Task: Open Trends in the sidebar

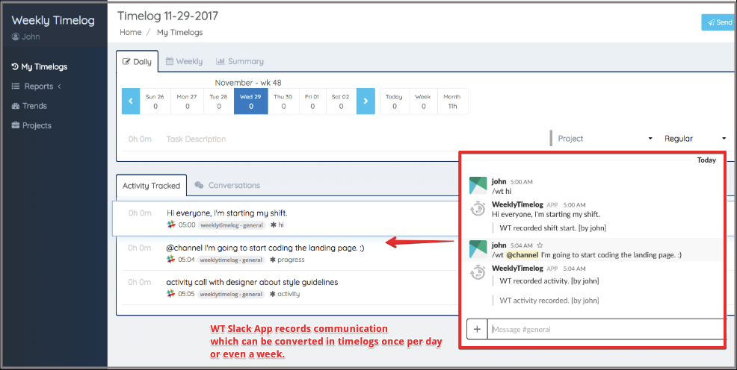Action: tap(34, 106)
